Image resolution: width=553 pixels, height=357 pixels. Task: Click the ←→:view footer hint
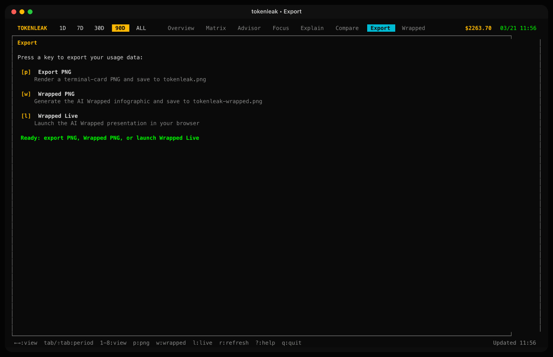click(x=26, y=343)
